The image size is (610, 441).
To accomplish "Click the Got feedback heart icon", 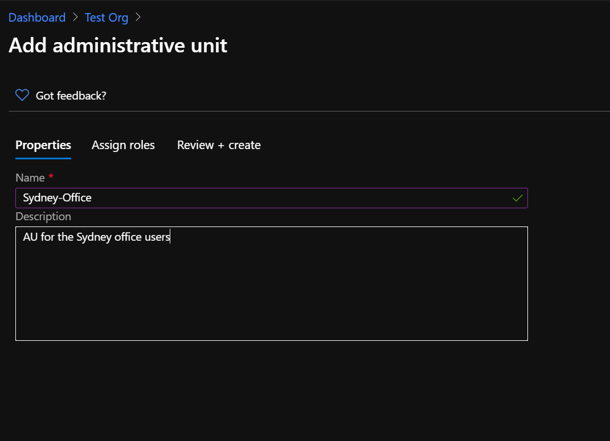I will pyautogui.click(x=22, y=95).
